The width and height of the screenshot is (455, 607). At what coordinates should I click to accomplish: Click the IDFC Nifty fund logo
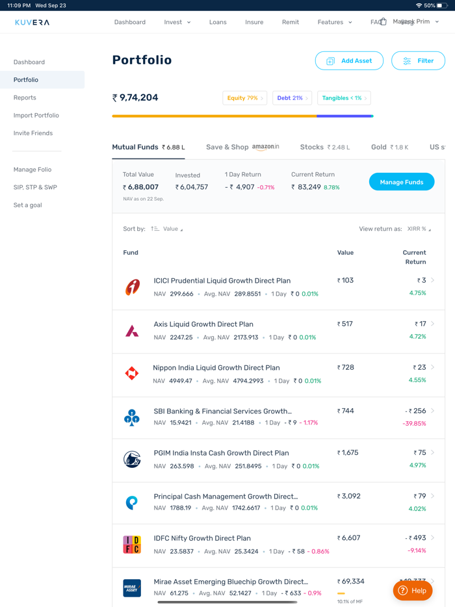(132, 545)
